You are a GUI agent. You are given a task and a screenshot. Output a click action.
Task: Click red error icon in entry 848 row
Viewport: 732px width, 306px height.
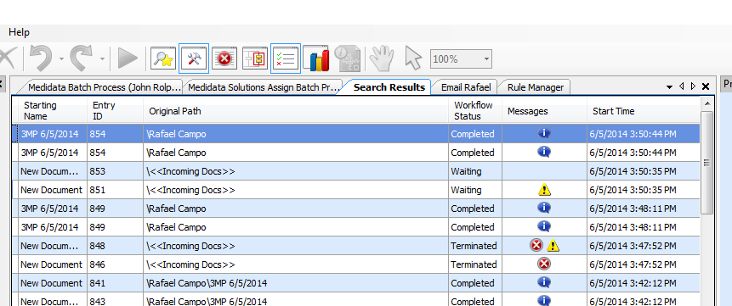tap(536, 246)
